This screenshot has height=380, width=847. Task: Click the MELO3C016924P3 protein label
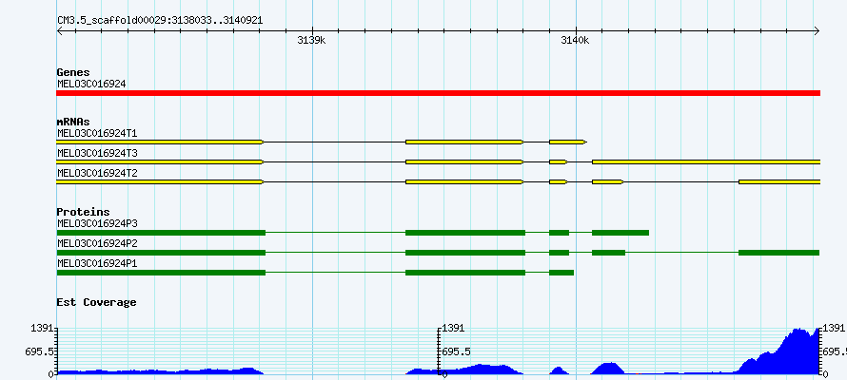click(97, 223)
